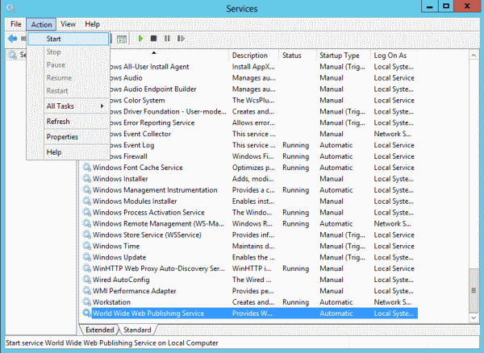
Task: Sort by the Log On As column header
Action: [x=394, y=56]
